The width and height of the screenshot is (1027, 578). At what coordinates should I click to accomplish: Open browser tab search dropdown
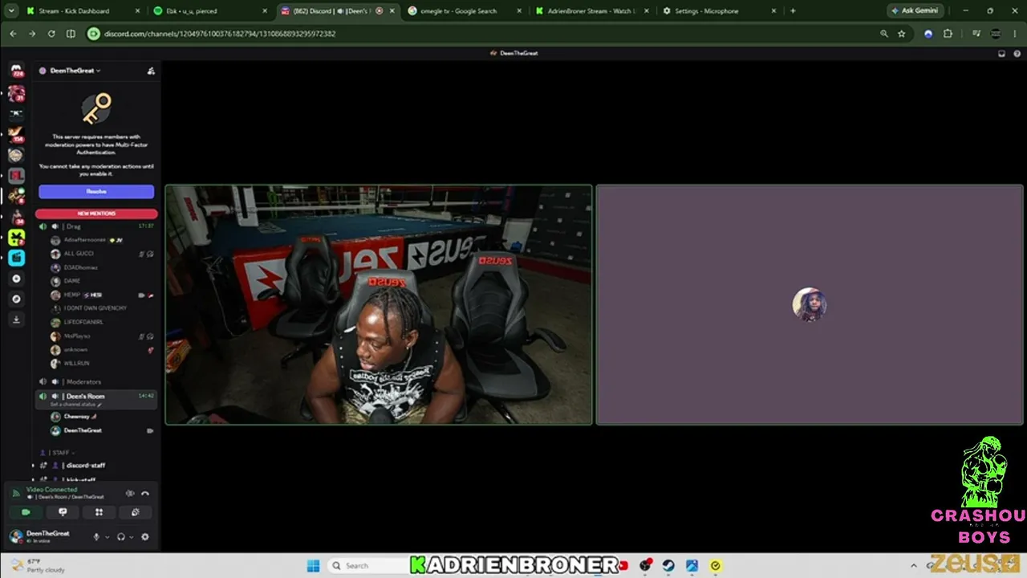11,11
